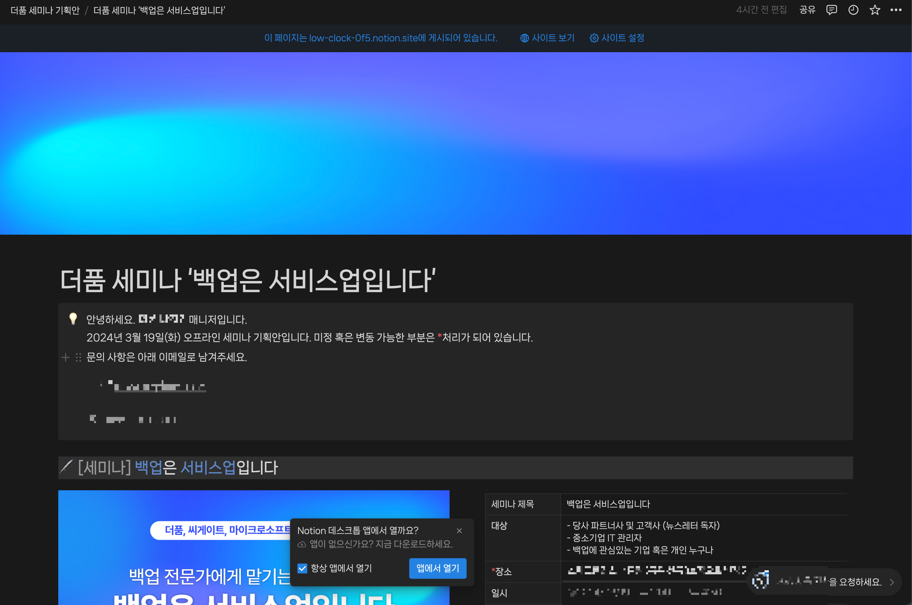
Task: Expand the request notification chevron arrow
Action: [x=891, y=582]
